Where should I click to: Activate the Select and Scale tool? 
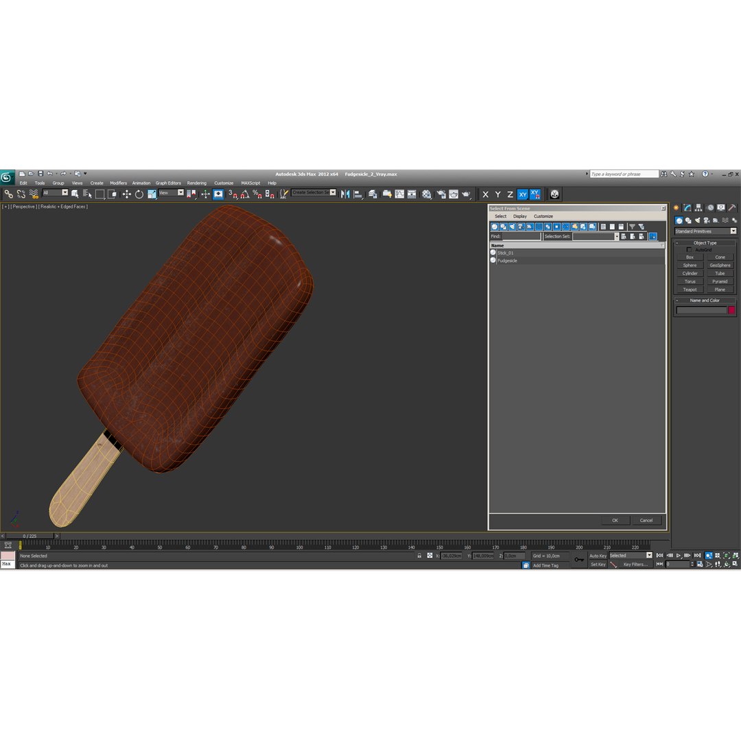[152, 193]
